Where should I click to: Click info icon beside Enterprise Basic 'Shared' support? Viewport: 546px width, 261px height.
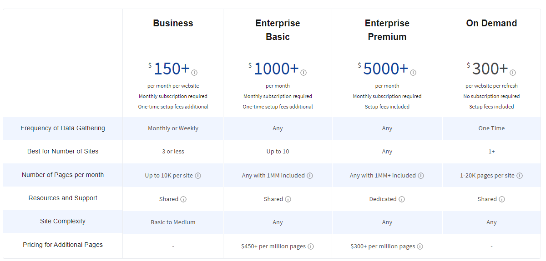(x=288, y=199)
